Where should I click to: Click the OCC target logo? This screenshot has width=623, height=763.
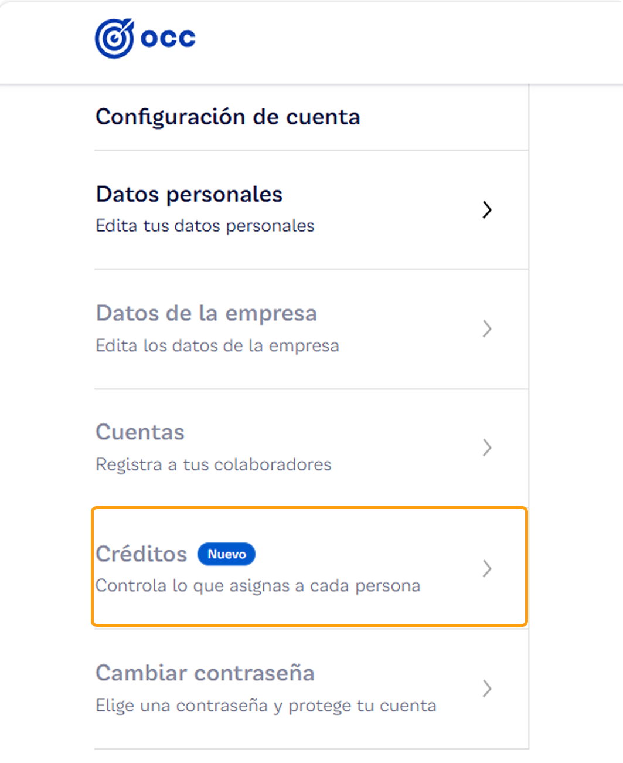[x=115, y=37]
